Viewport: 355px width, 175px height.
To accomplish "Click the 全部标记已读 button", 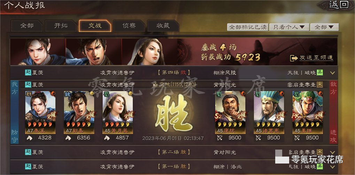I will [248, 27].
